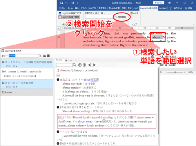Screen dimensions: 196x146
Task: Click the LogoVista電子辞典 window logo icon
Action: 3,51
